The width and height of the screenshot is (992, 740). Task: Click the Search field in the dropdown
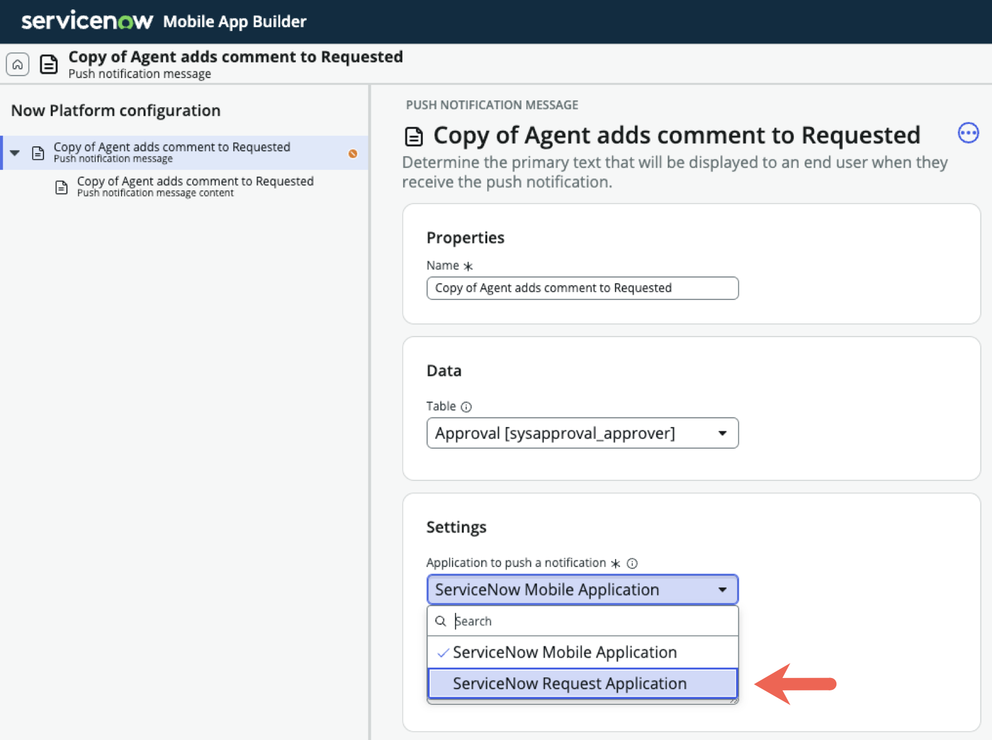click(x=582, y=621)
